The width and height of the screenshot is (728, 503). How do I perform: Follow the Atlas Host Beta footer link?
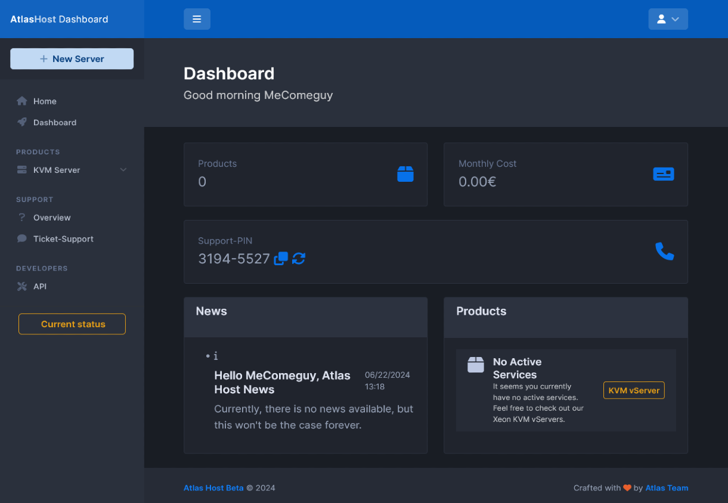(x=213, y=488)
